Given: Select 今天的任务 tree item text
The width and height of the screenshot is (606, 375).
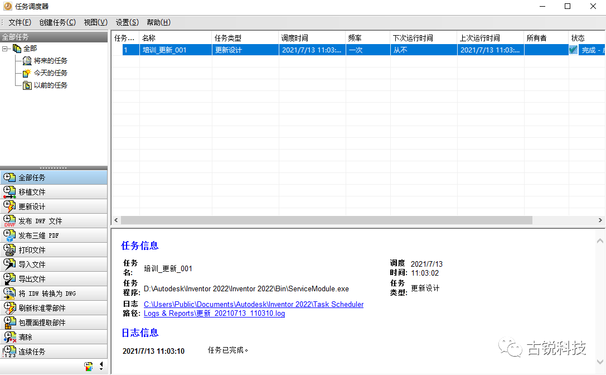Looking at the screenshot, I should pyautogui.click(x=51, y=73).
